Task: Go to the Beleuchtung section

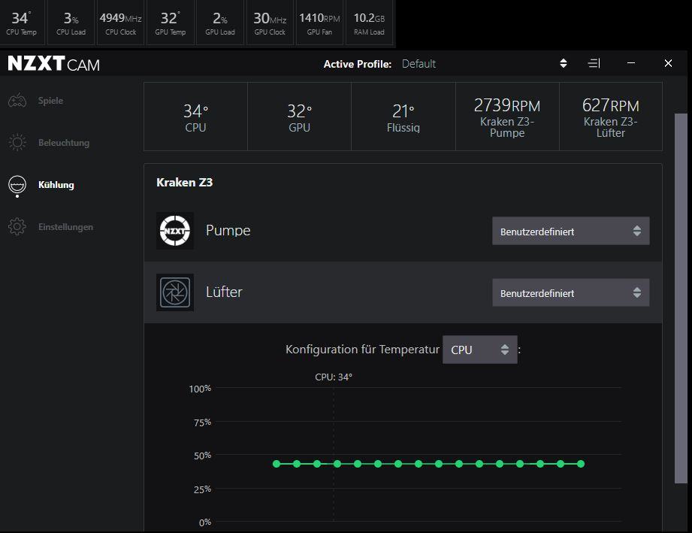Action: coord(64,143)
